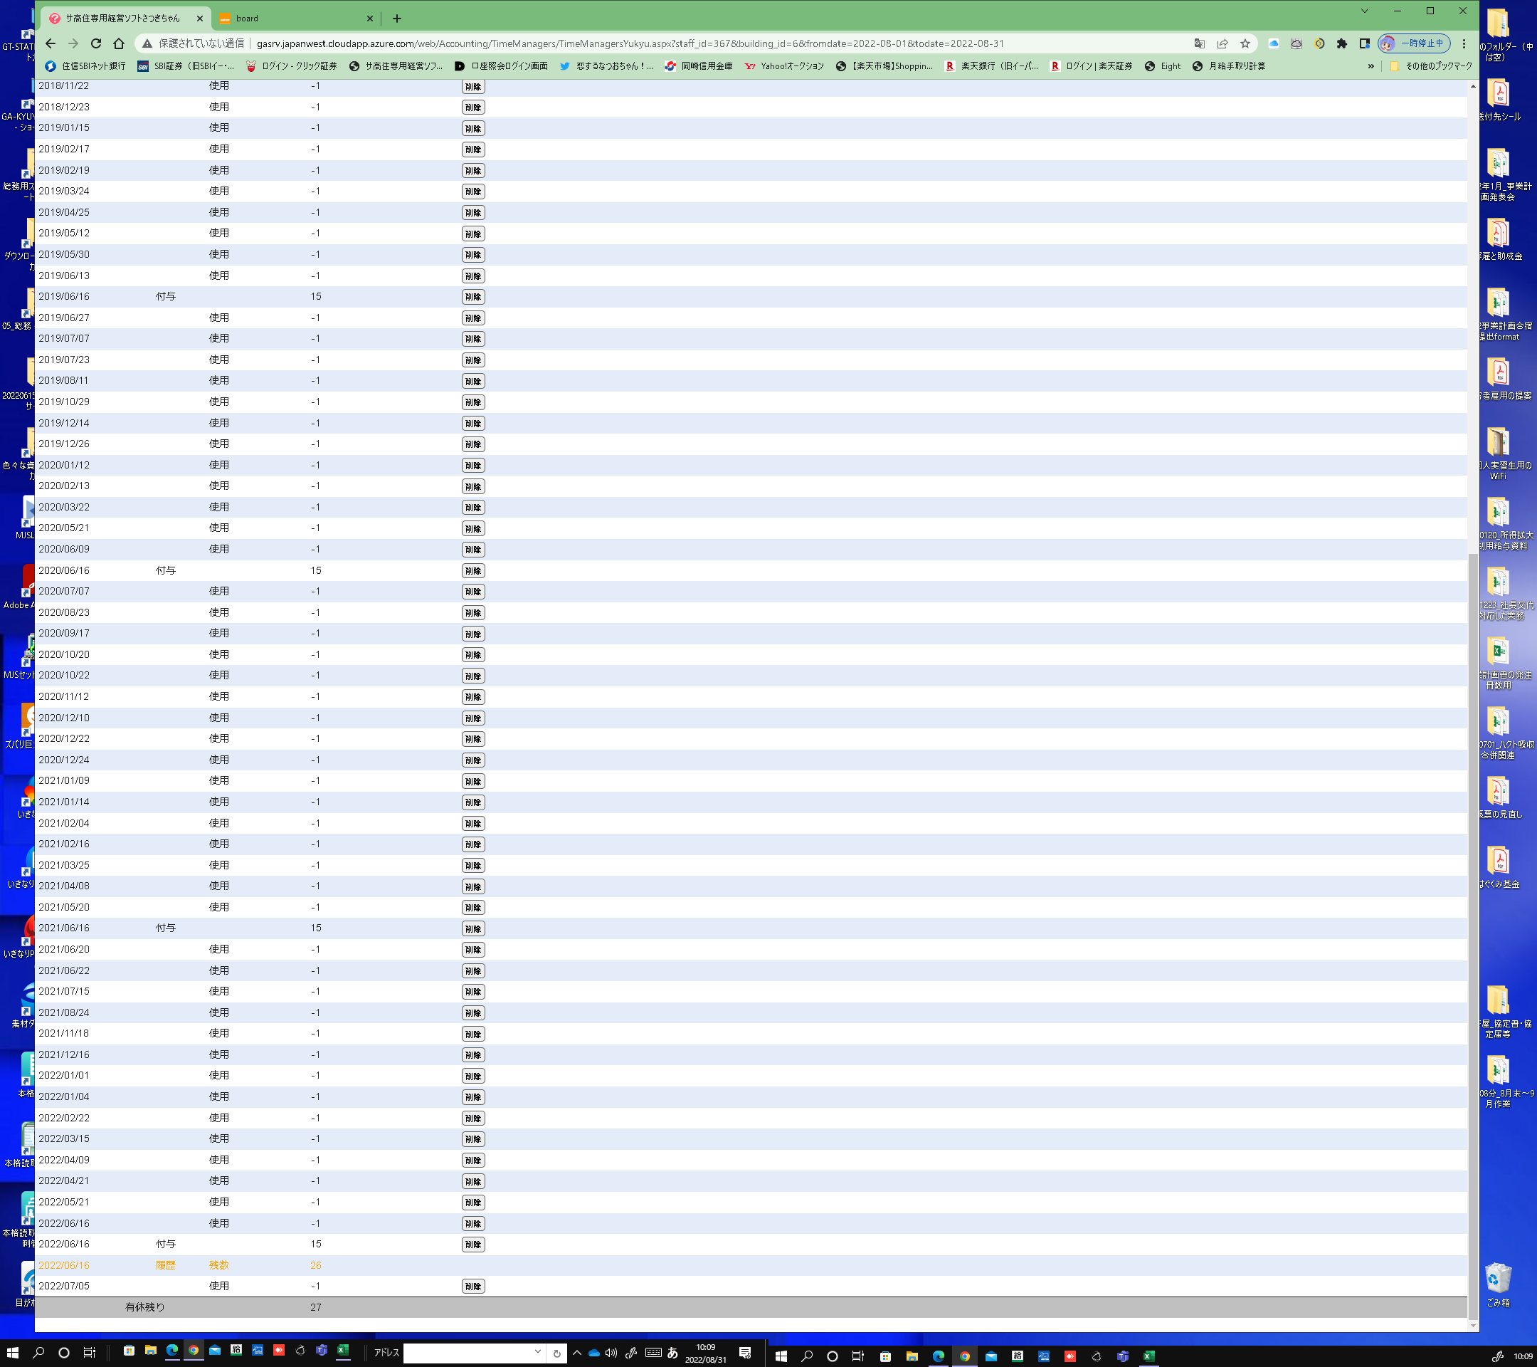Viewport: 1537px width, 1367px height.
Task: Bookmark this page with the star icon
Action: pos(1245,43)
